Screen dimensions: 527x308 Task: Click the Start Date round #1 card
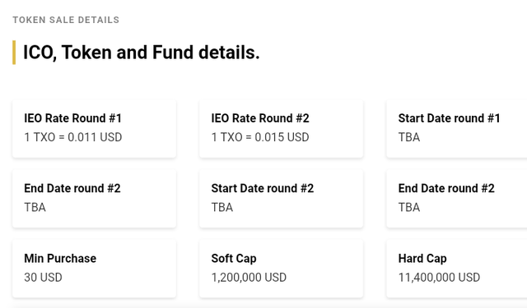[457, 128]
